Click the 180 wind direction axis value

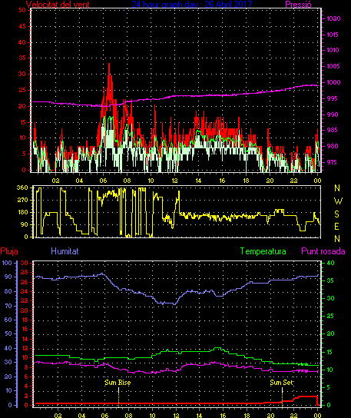click(x=22, y=212)
